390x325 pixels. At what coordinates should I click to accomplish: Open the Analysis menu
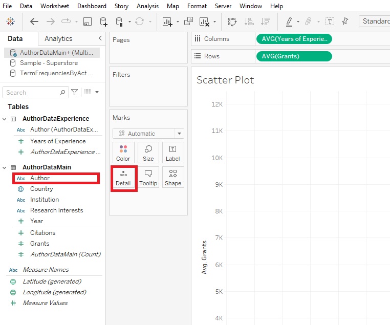pos(147,6)
